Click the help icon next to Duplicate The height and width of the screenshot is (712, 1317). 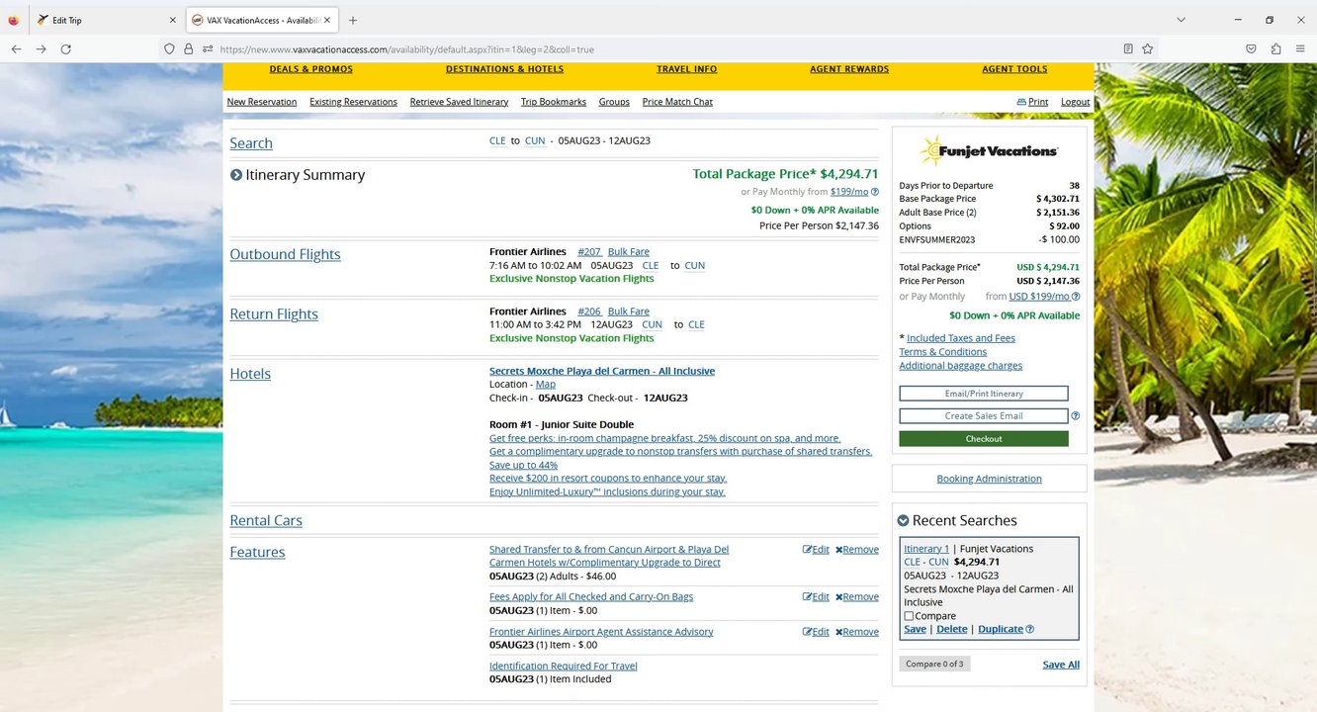pyautogui.click(x=1030, y=629)
